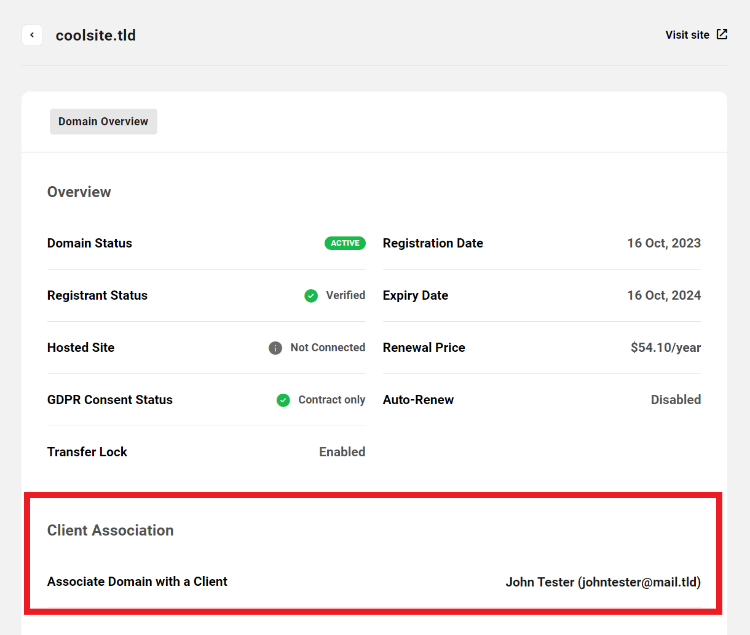
Task: Click the Verified status text
Action: [345, 295]
